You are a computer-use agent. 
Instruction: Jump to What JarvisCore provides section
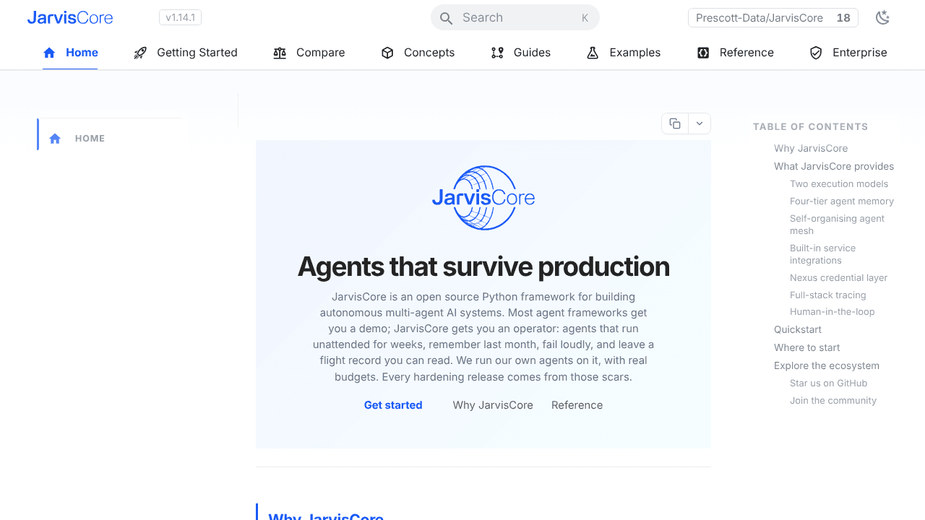[834, 166]
